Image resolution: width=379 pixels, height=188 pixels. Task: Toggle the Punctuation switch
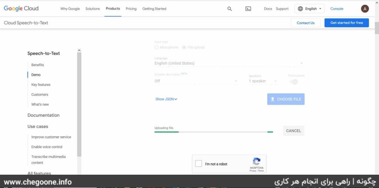coord(293,82)
